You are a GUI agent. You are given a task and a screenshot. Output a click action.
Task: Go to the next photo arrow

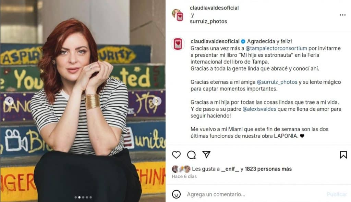(x=157, y=101)
